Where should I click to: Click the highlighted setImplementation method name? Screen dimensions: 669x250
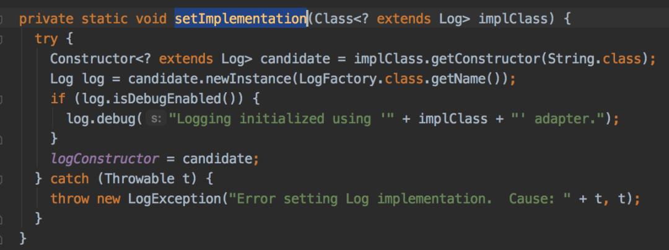point(240,19)
